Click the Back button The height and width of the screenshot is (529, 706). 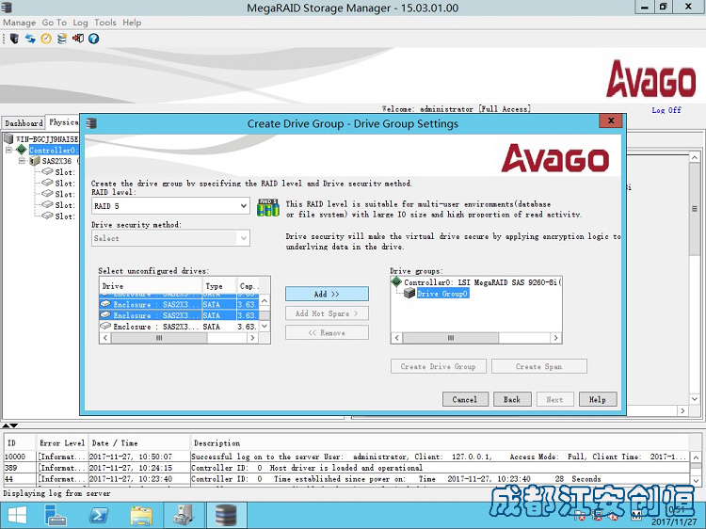512,399
